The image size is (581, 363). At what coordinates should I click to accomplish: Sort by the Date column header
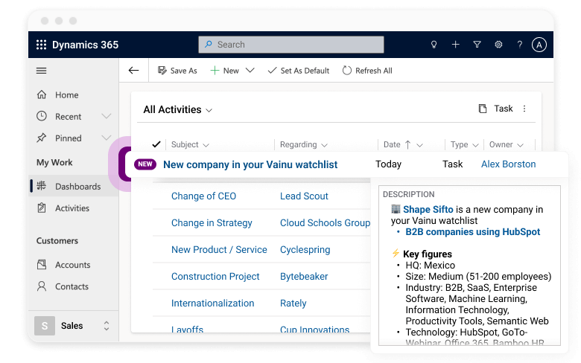(x=392, y=145)
